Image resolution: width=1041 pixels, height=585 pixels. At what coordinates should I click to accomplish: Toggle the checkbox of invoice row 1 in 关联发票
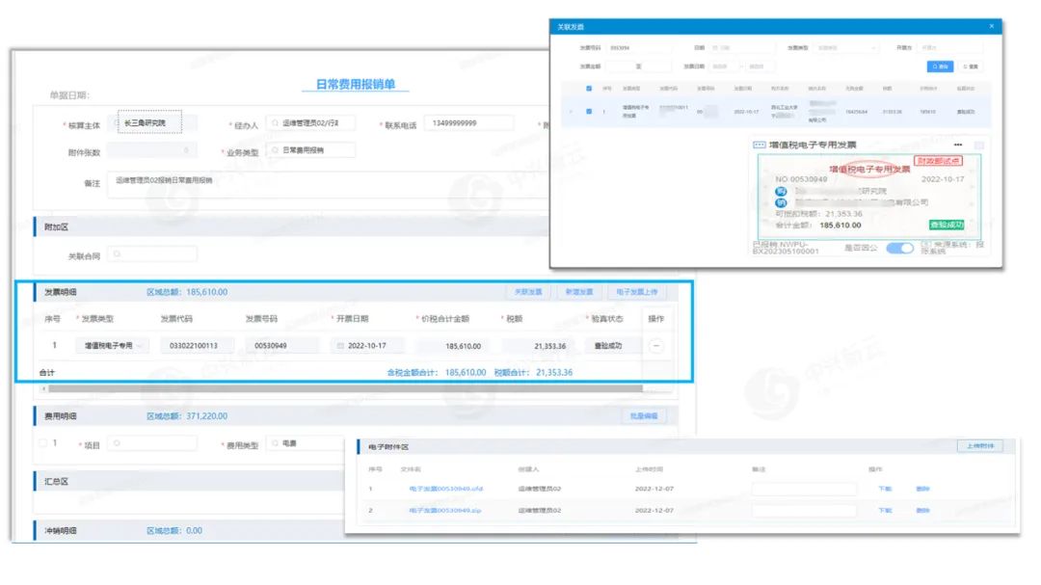point(589,112)
